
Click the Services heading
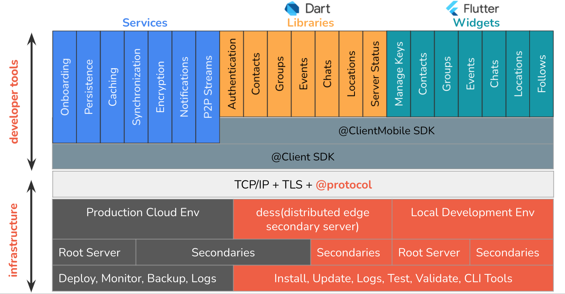tap(145, 23)
